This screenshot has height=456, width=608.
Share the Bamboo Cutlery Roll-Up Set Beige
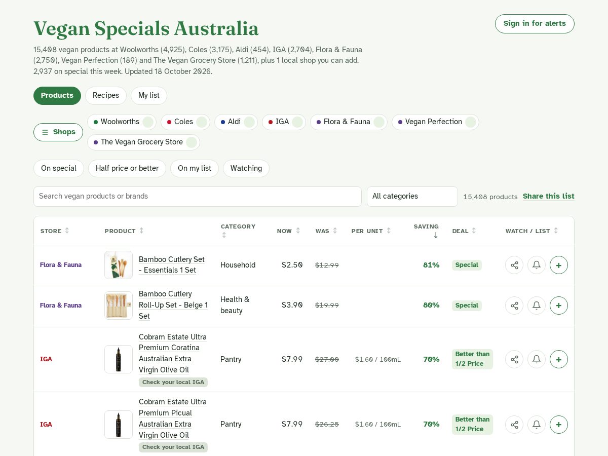pyautogui.click(x=514, y=306)
